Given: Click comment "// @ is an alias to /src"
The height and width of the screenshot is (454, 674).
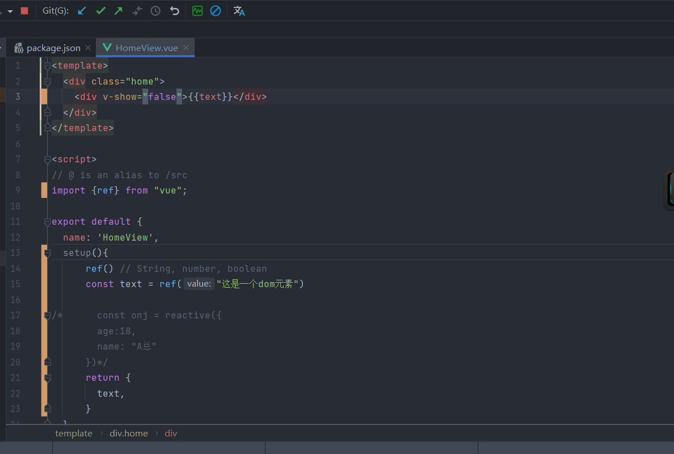Looking at the screenshot, I should point(120,175).
